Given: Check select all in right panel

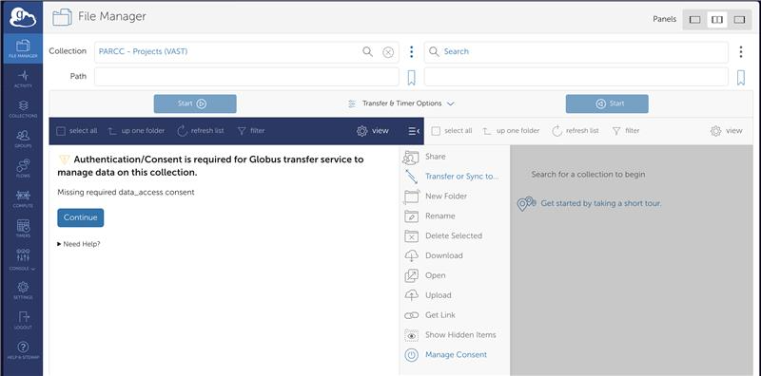Looking at the screenshot, I should pyautogui.click(x=452, y=131).
